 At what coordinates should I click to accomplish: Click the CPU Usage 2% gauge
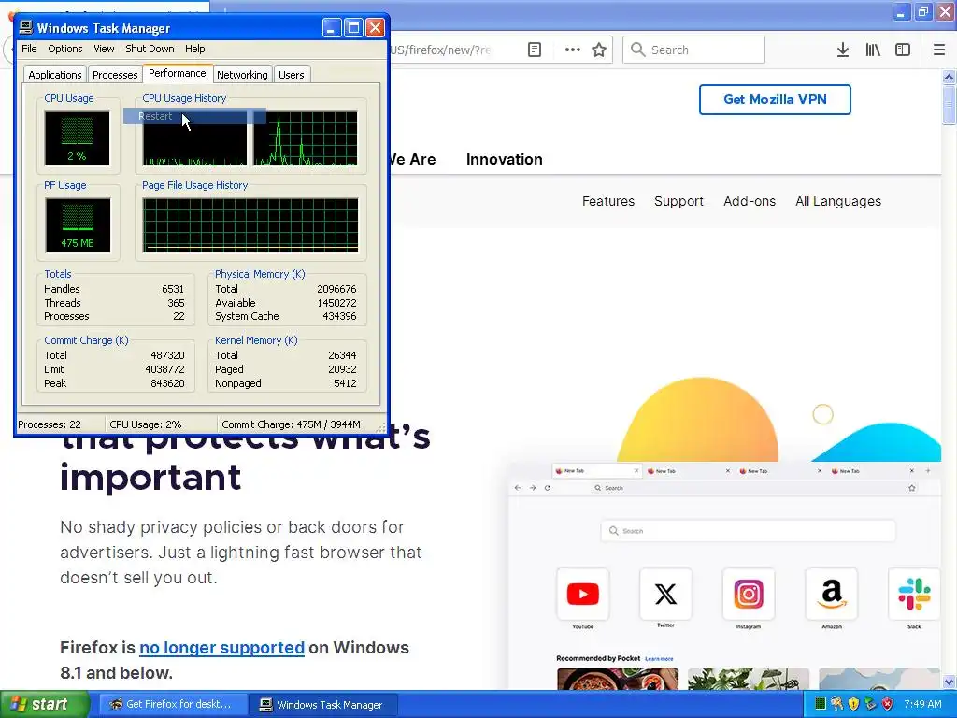77,138
